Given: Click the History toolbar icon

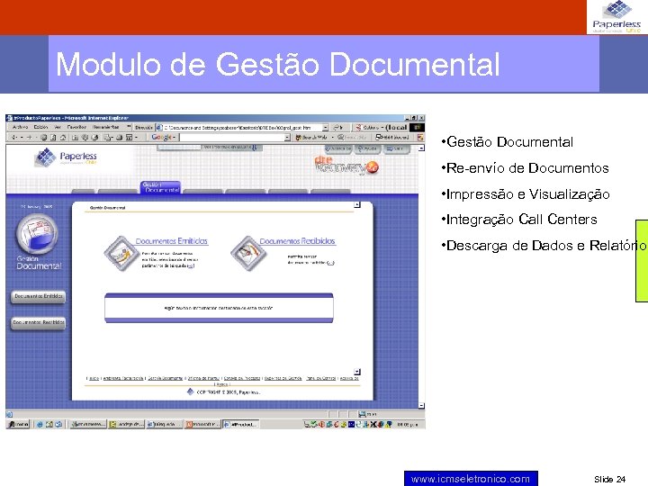Looking at the screenshot, I should point(94,138).
